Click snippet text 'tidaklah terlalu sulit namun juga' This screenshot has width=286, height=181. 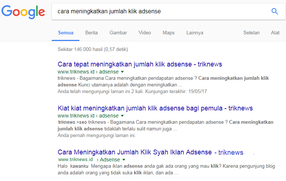(x=138, y=129)
